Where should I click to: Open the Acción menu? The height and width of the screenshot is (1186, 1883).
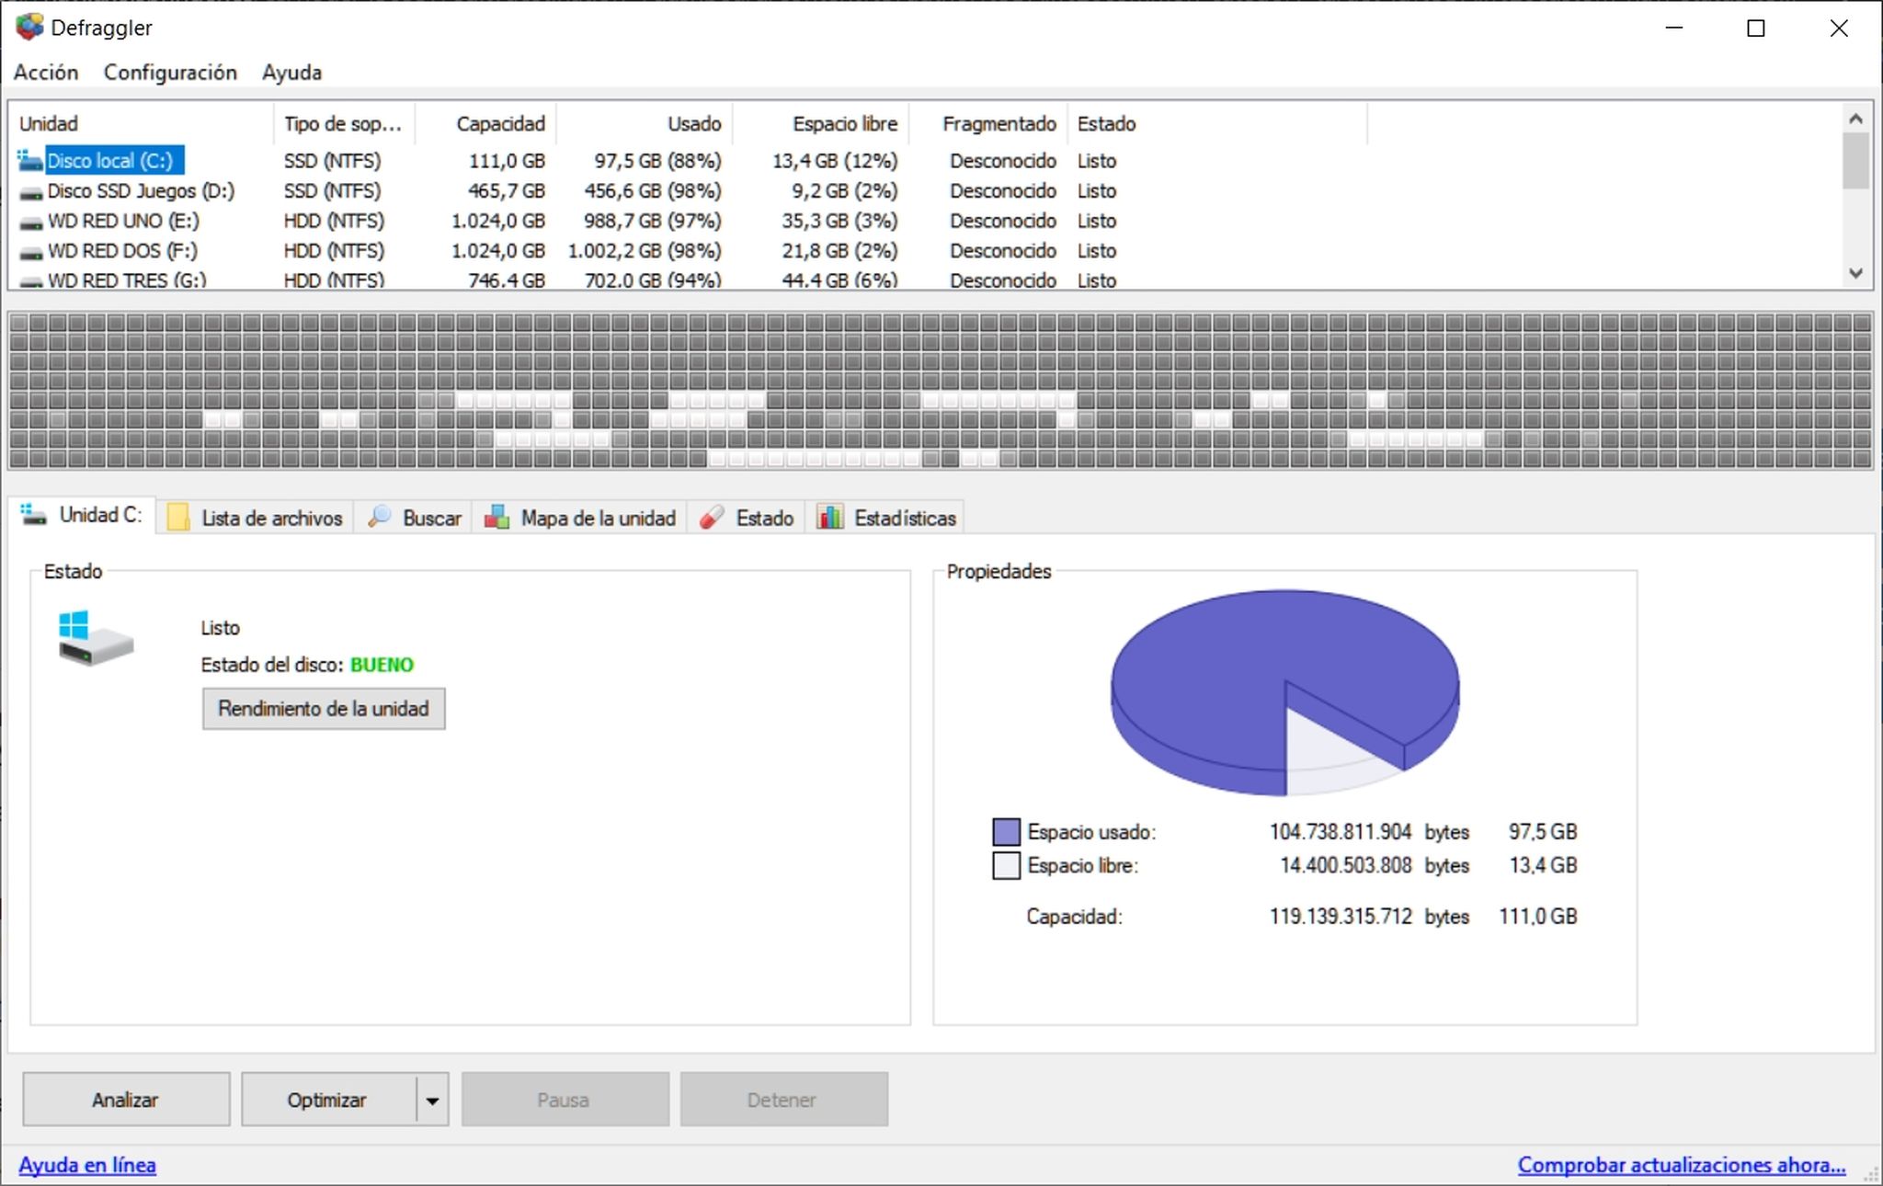tap(46, 73)
